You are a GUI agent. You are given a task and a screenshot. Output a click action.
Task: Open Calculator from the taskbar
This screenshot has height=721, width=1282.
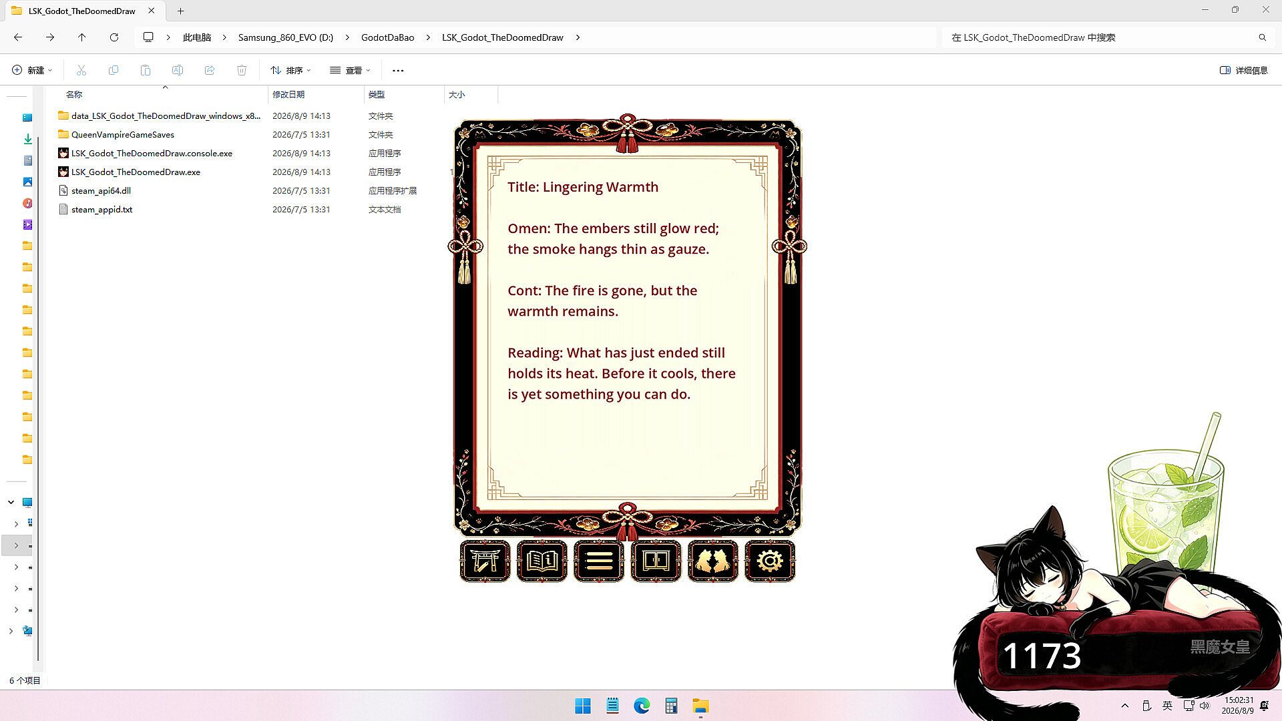pos(671,706)
